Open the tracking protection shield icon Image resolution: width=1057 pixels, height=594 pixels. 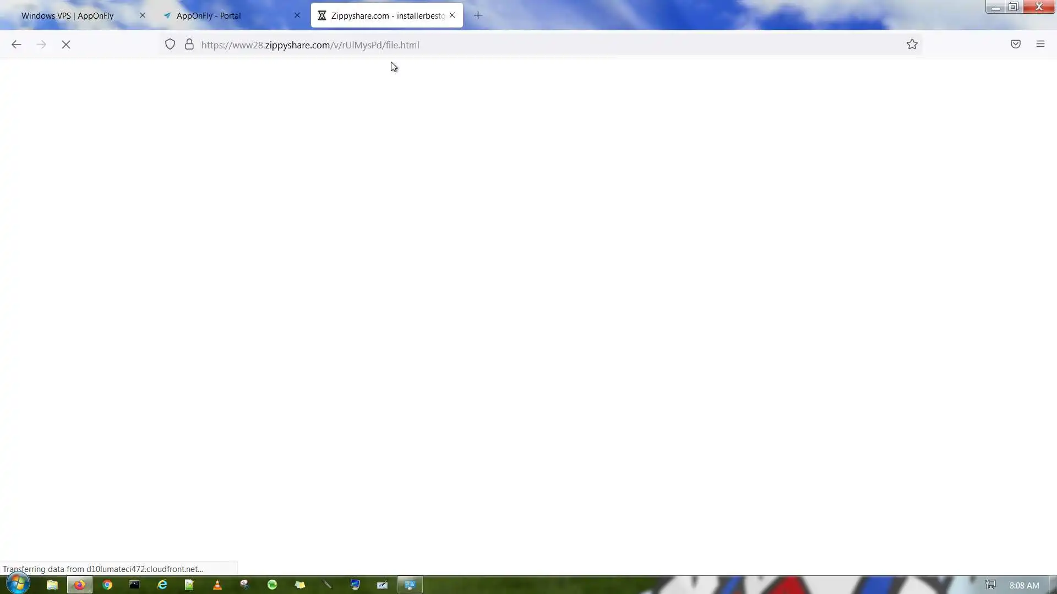pos(170,45)
